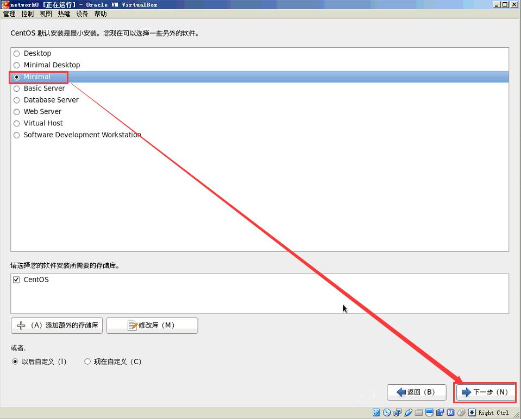Choose the Minimal install radio button
Screen dimensions: 521x419
tap(17, 77)
